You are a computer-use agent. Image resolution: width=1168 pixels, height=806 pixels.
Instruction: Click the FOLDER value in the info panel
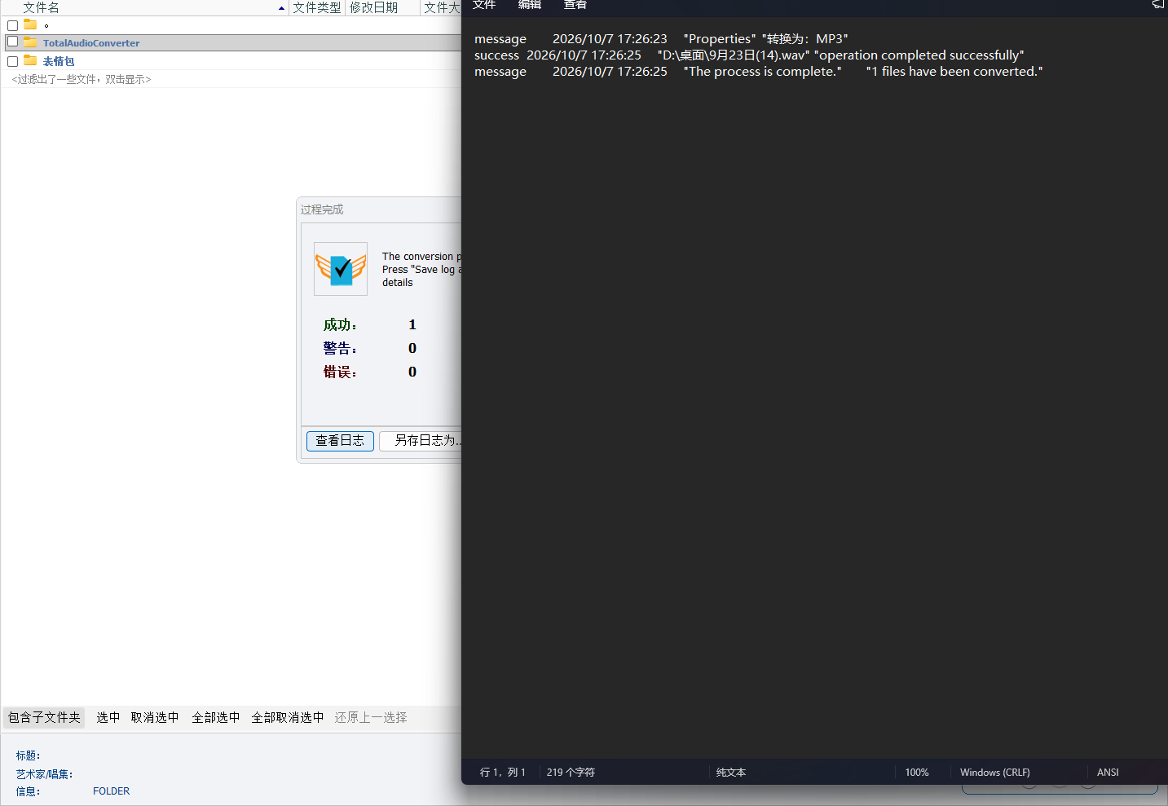[112, 791]
